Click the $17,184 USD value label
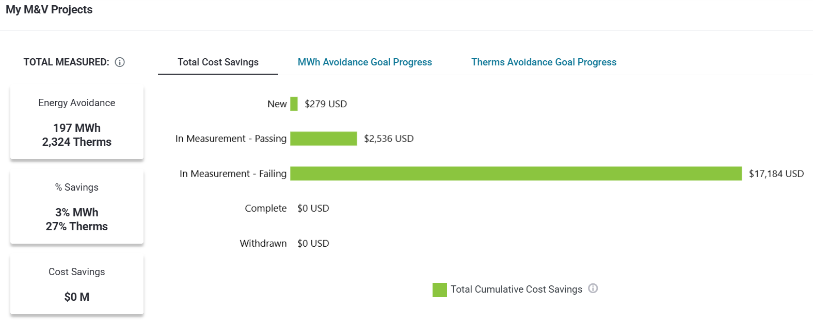The height and width of the screenshot is (323, 813). 776,174
